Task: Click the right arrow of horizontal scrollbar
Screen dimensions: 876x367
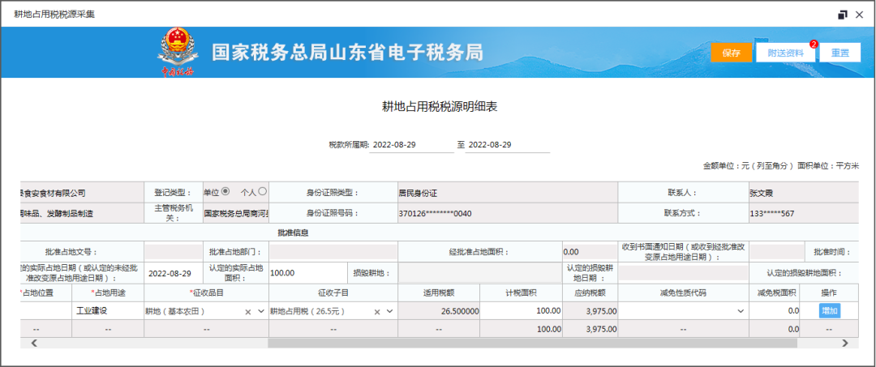Action: (x=844, y=343)
